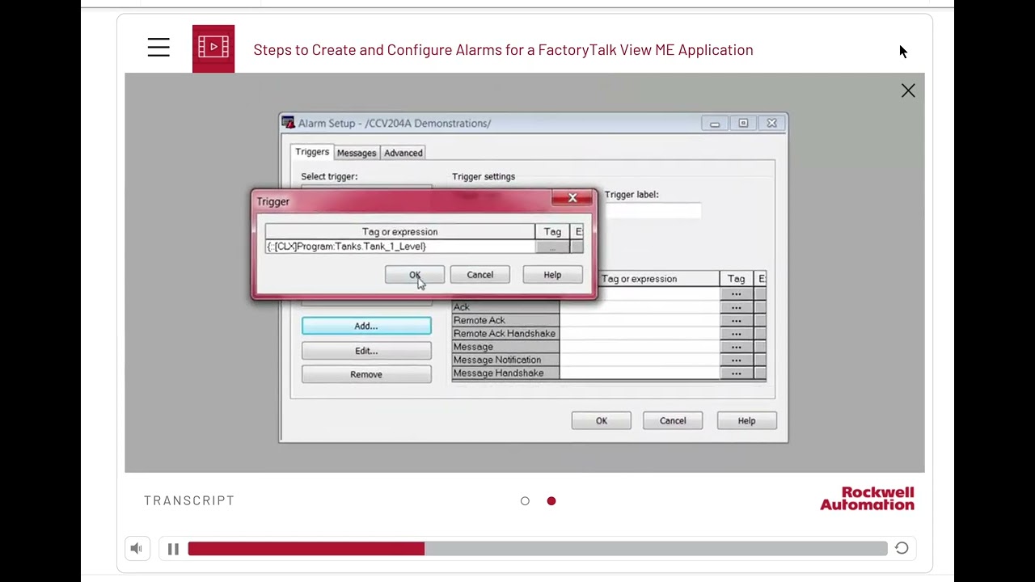Click the Tag column header in Alarm Setup table

pyautogui.click(x=736, y=279)
